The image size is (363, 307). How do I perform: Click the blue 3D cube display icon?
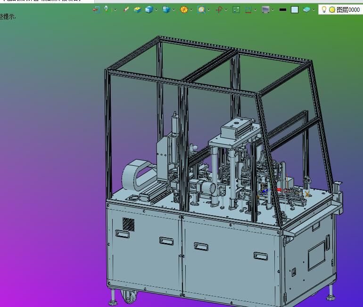click(x=149, y=10)
